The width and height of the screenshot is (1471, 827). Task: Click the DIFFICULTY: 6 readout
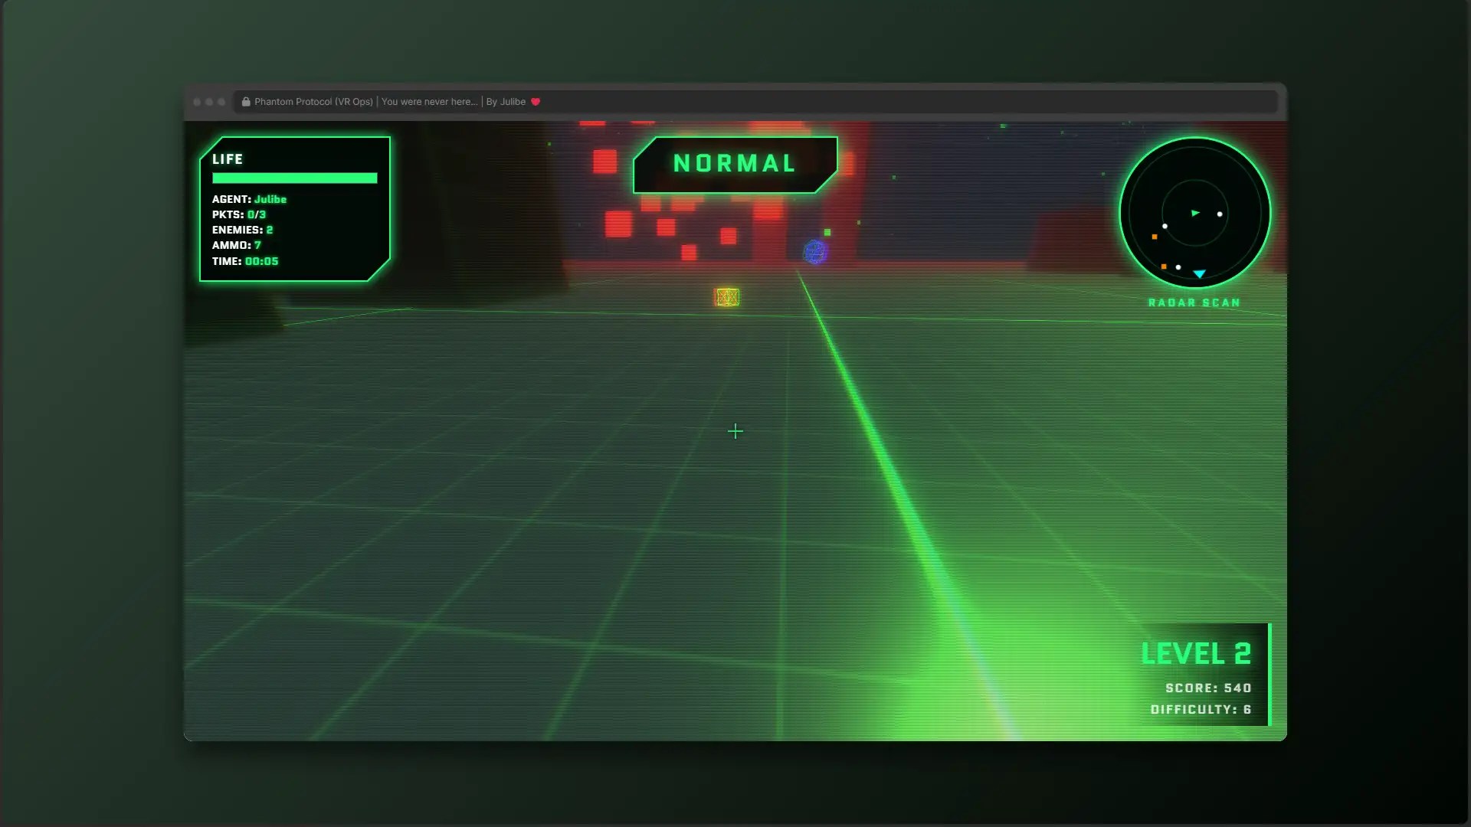click(x=1201, y=710)
